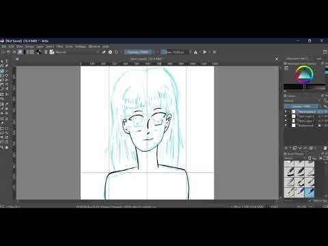Pick a hue on the color wheel
The width and height of the screenshot is (328, 246).
pos(304,74)
